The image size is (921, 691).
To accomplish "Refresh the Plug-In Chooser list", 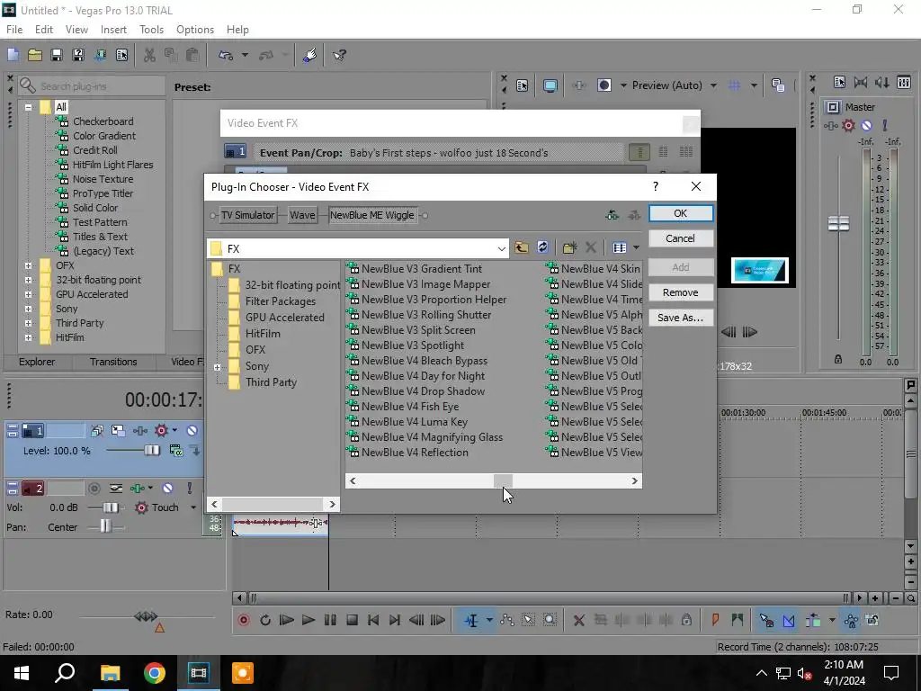I will pyautogui.click(x=542, y=247).
